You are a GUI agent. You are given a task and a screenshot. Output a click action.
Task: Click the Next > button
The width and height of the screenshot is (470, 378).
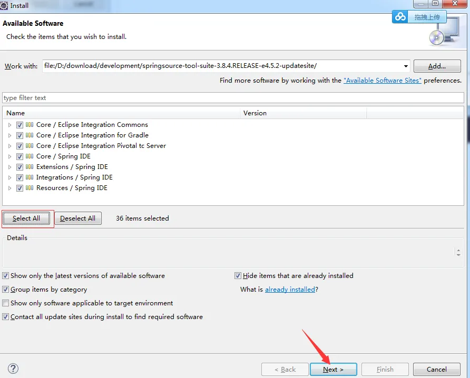334,370
